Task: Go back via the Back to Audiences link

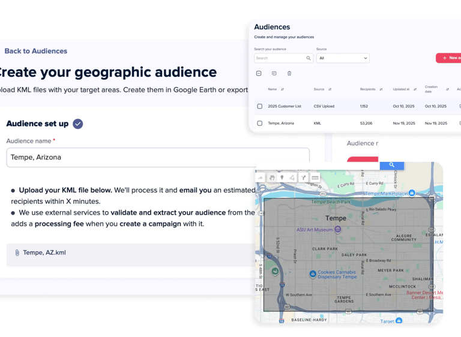Action: tap(36, 51)
